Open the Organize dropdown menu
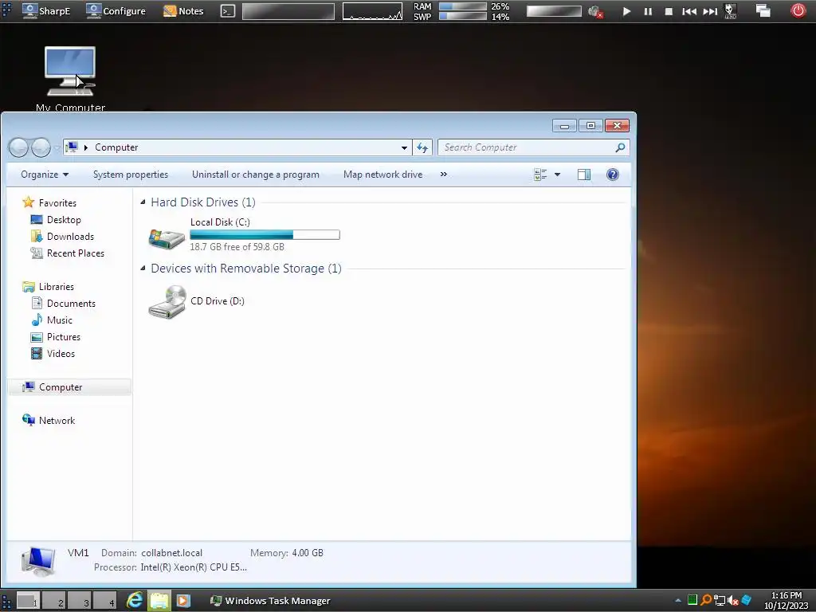The width and height of the screenshot is (816, 612). [x=45, y=175]
